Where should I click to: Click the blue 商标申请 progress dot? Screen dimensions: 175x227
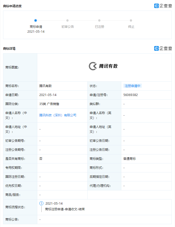36,20
